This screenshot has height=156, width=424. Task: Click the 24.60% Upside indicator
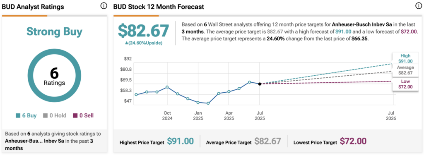tap(143, 43)
